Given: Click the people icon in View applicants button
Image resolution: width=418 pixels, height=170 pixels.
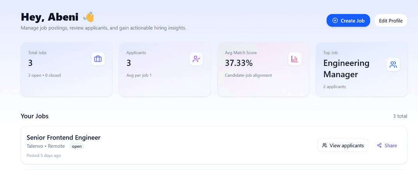Looking at the screenshot, I should pos(325,146).
